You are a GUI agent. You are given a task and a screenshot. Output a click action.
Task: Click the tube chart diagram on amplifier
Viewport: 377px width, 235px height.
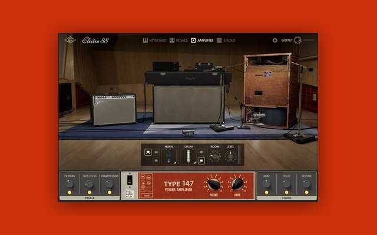point(145,186)
